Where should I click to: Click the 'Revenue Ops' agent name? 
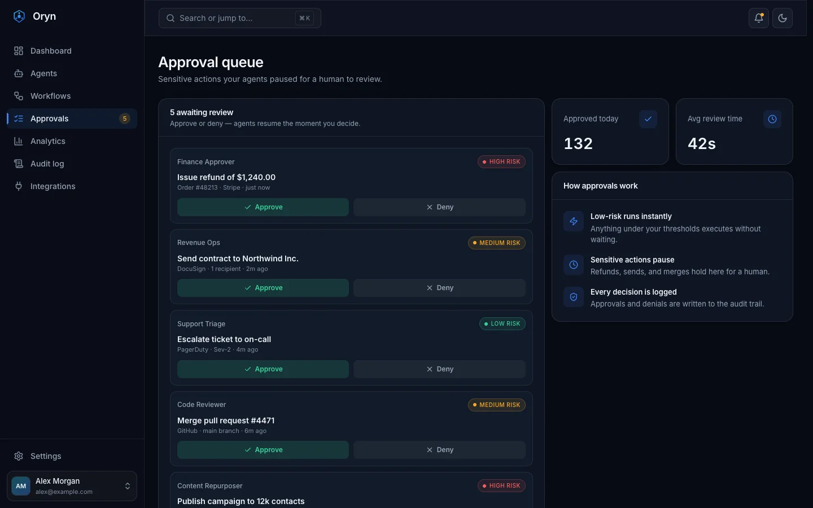click(x=199, y=243)
